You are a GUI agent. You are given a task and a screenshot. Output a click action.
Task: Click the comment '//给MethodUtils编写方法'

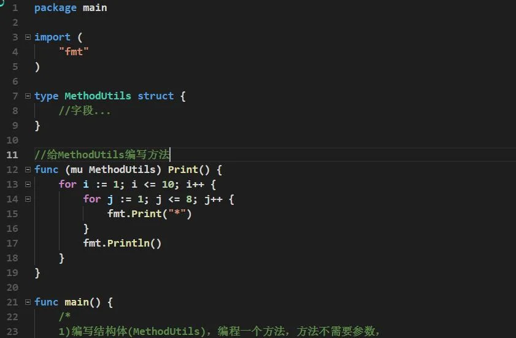point(102,155)
